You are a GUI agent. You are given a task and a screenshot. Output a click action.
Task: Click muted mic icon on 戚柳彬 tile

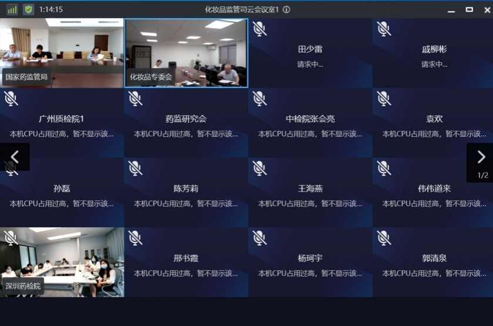pyautogui.click(x=384, y=29)
